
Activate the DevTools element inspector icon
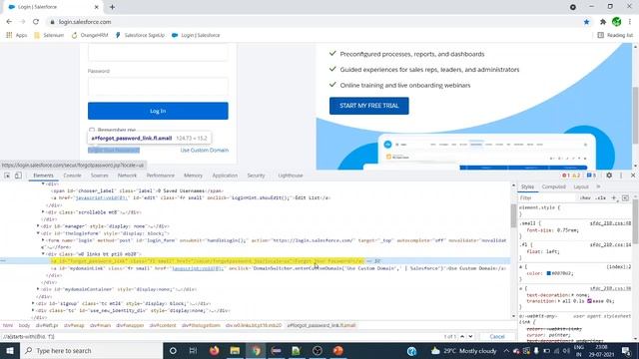(x=7, y=176)
